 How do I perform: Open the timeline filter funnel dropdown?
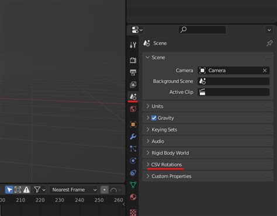coord(40,190)
